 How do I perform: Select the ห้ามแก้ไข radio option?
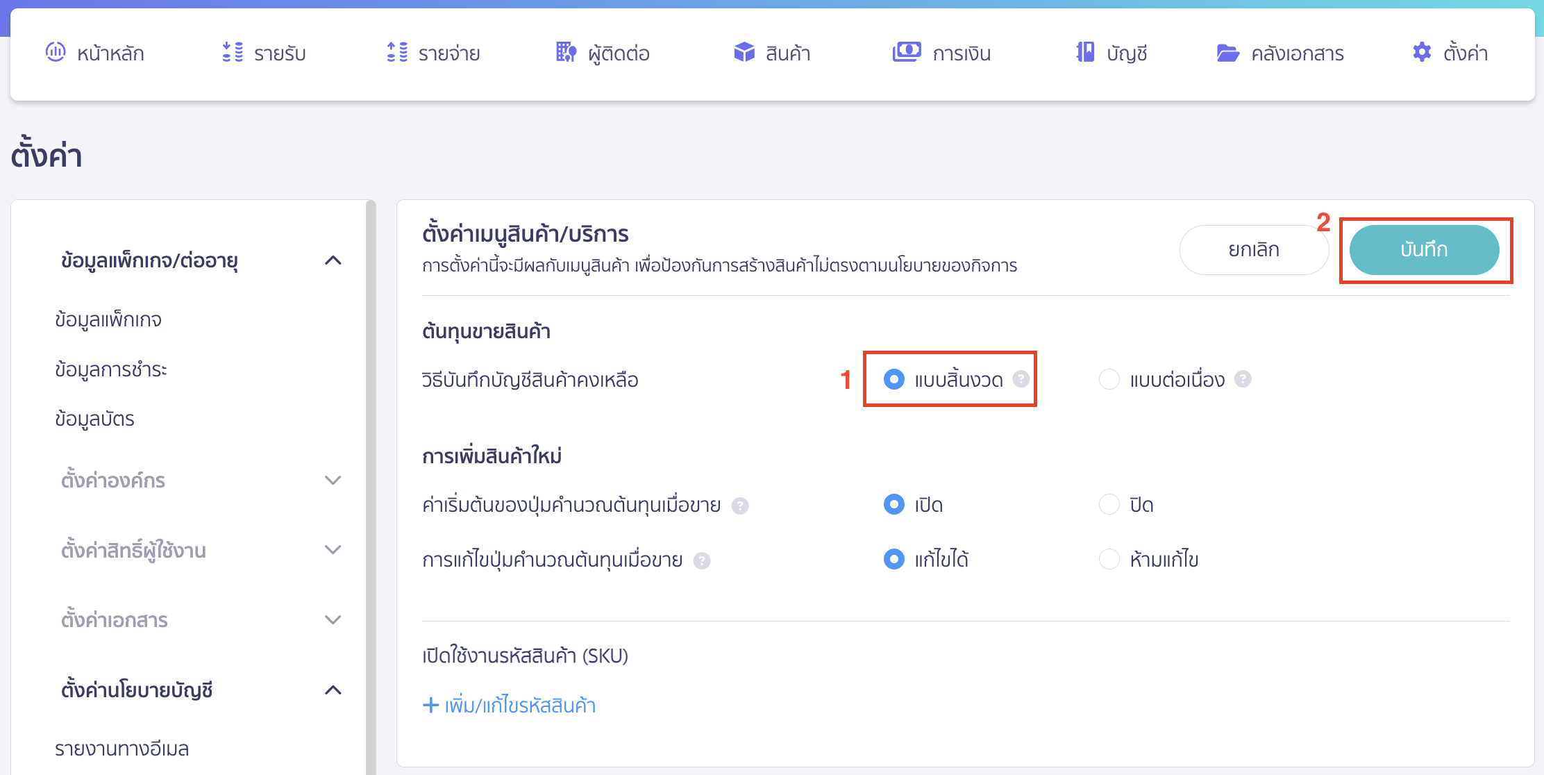pyautogui.click(x=1109, y=559)
